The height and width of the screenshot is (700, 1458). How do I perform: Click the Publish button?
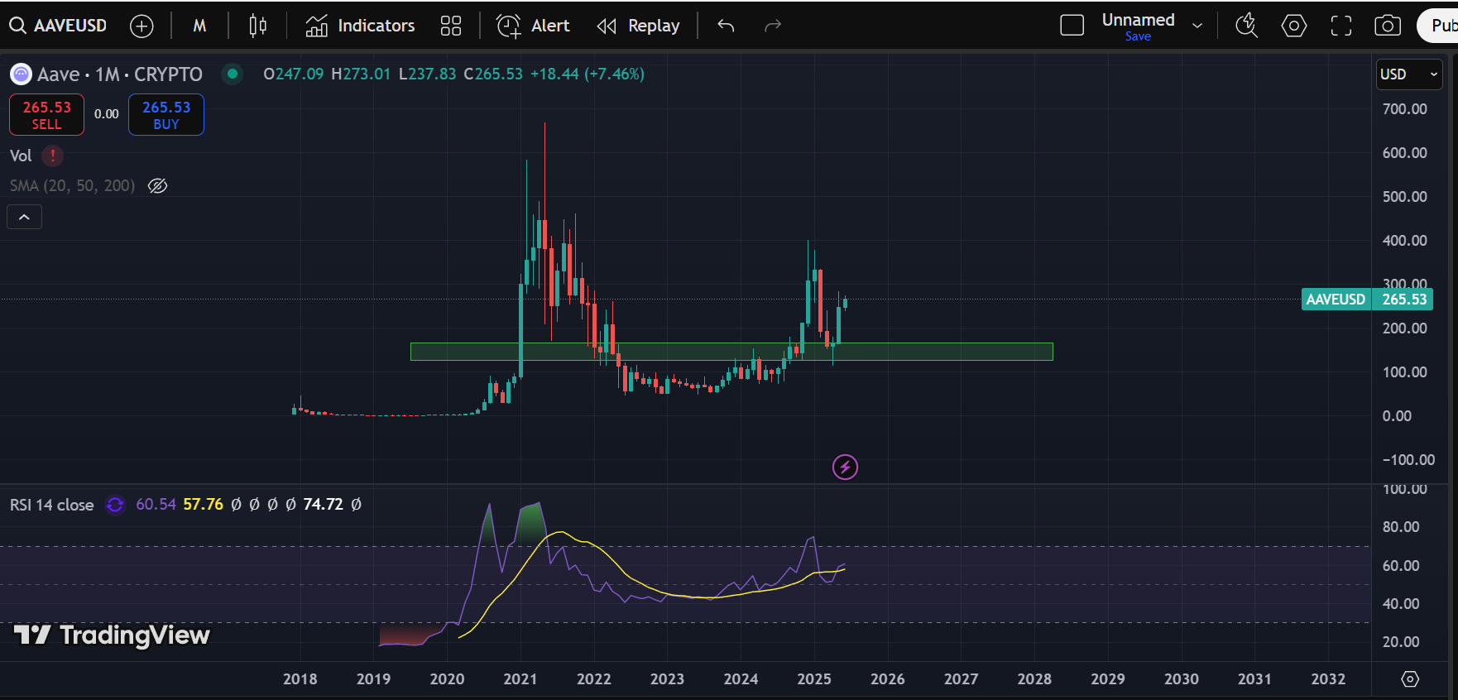[1438, 26]
